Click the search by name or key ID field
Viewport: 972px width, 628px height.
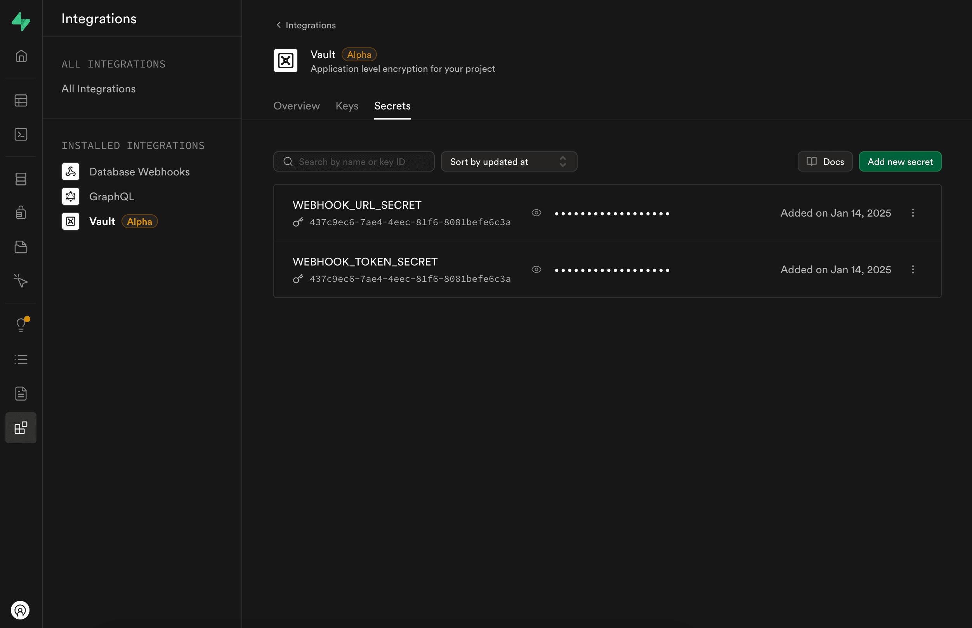coord(354,161)
